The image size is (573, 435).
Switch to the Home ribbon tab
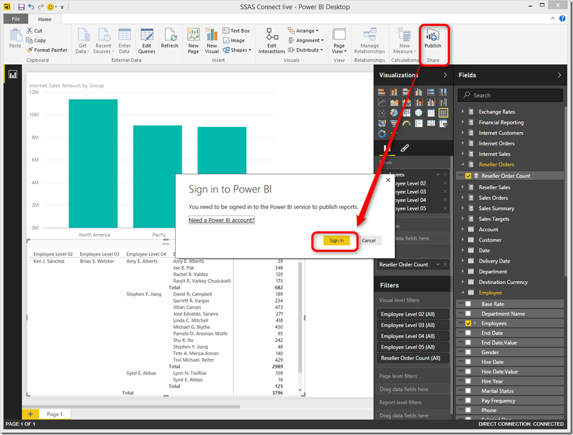click(x=45, y=19)
